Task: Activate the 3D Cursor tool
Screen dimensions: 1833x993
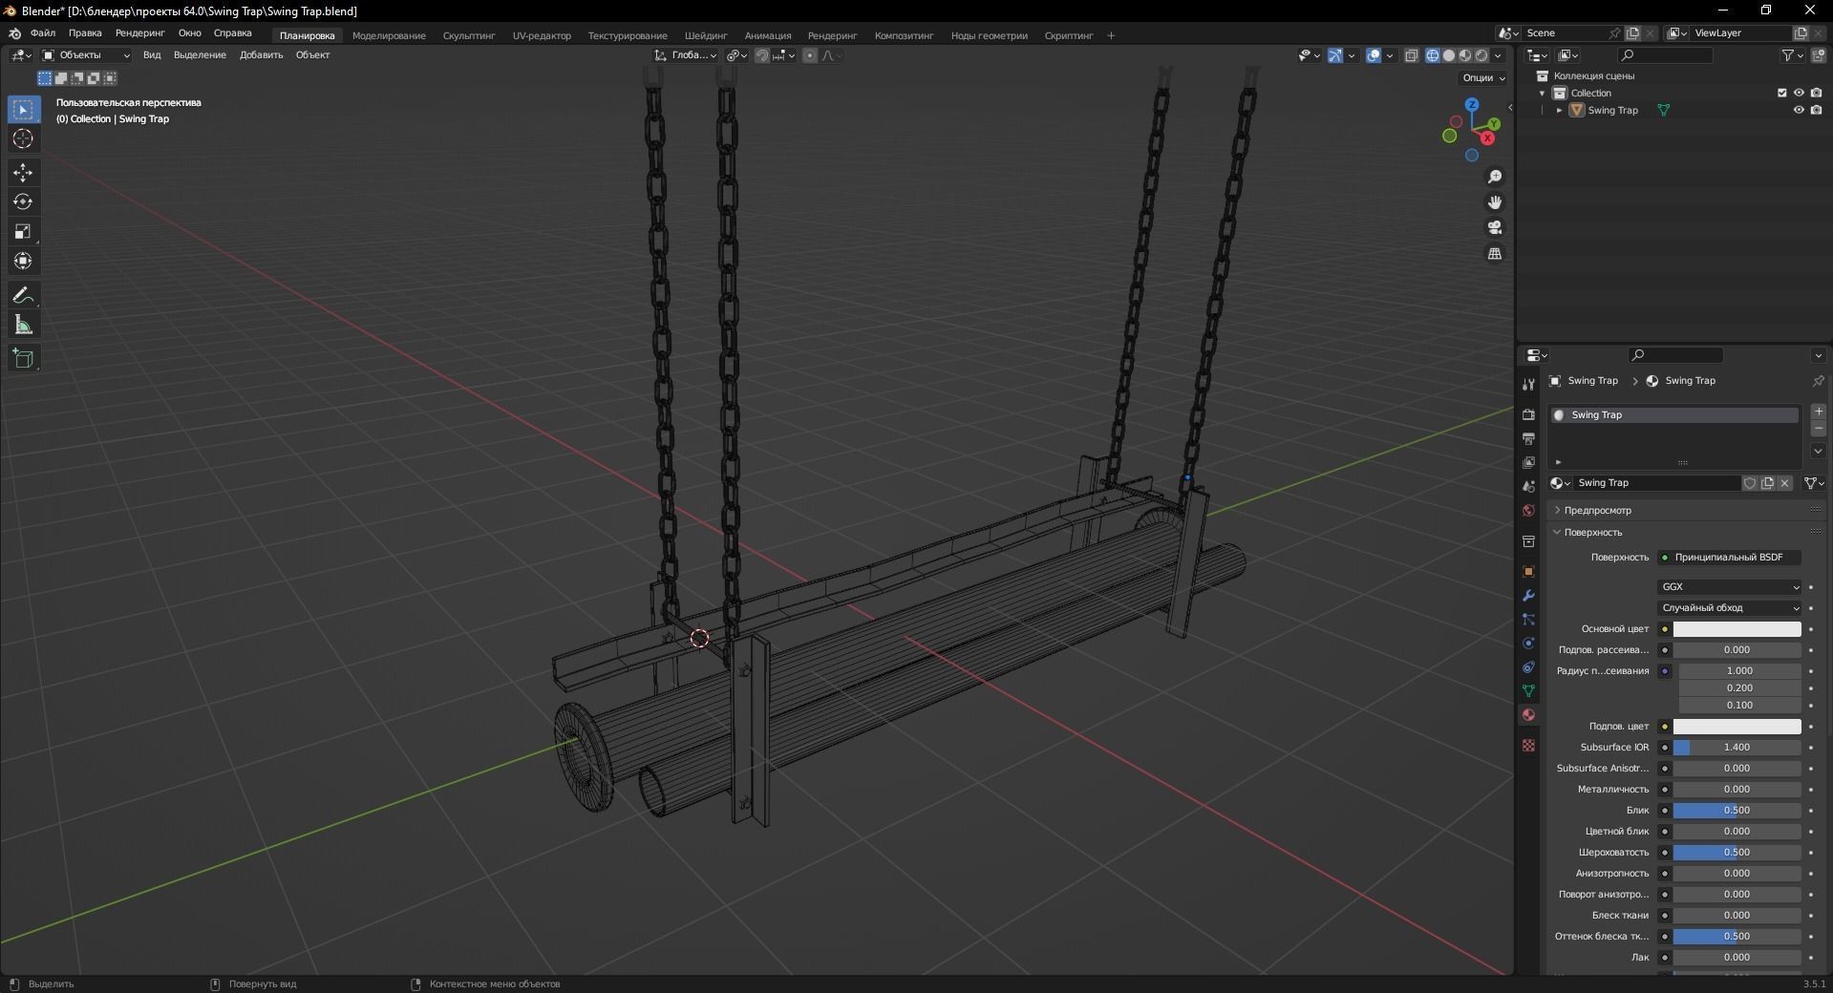Action: [23, 139]
